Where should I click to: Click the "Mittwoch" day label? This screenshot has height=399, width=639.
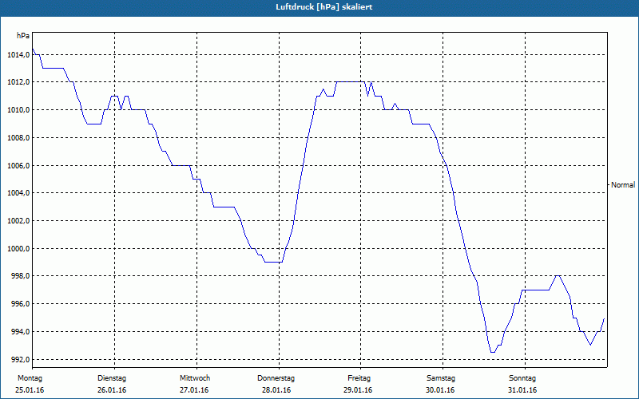click(x=195, y=378)
